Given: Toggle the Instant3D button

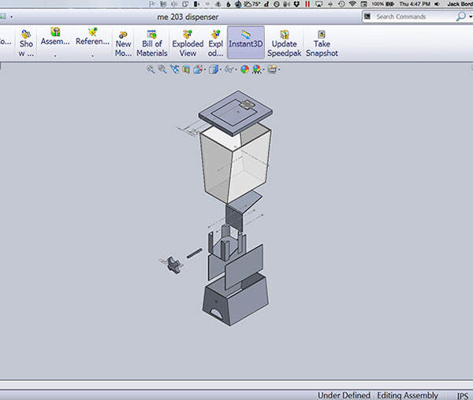Looking at the screenshot, I should pyautogui.click(x=246, y=43).
